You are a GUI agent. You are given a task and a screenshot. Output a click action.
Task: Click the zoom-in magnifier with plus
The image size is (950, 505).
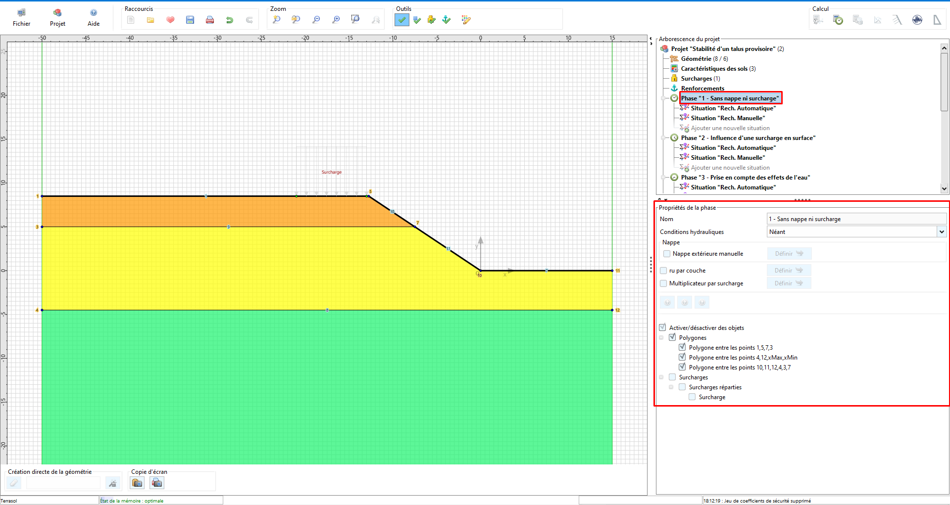pyautogui.click(x=336, y=20)
